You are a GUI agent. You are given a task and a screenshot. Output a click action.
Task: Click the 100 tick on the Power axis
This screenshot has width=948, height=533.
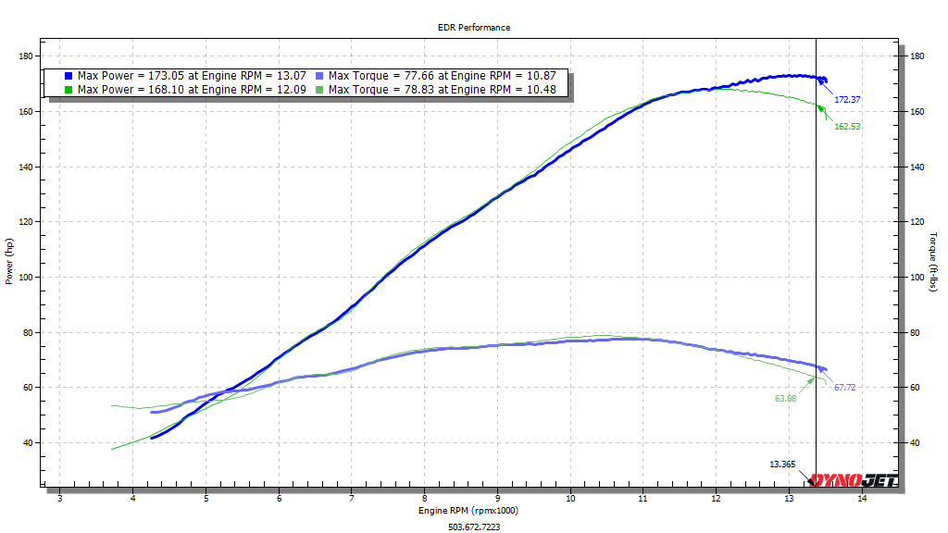pyautogui.click(x=26, y=278)
